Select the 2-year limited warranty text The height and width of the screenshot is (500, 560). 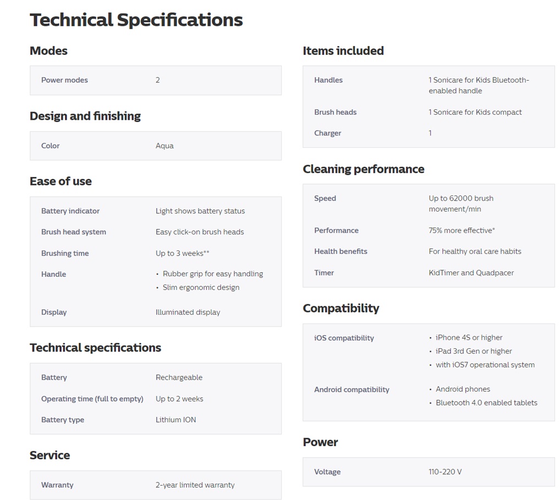click(x=195, y=485)
